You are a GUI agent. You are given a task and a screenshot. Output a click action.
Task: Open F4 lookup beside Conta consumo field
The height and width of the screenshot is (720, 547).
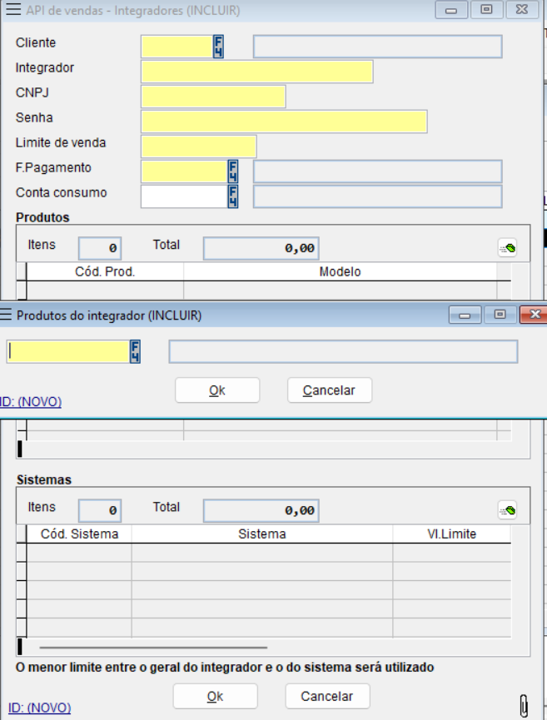233,196
